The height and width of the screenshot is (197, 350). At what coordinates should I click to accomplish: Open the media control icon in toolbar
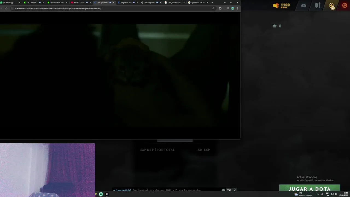(227, 8)
